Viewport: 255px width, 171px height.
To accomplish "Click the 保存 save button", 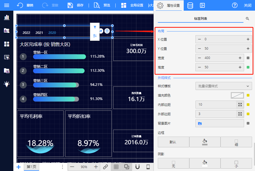I will (76, 5).
